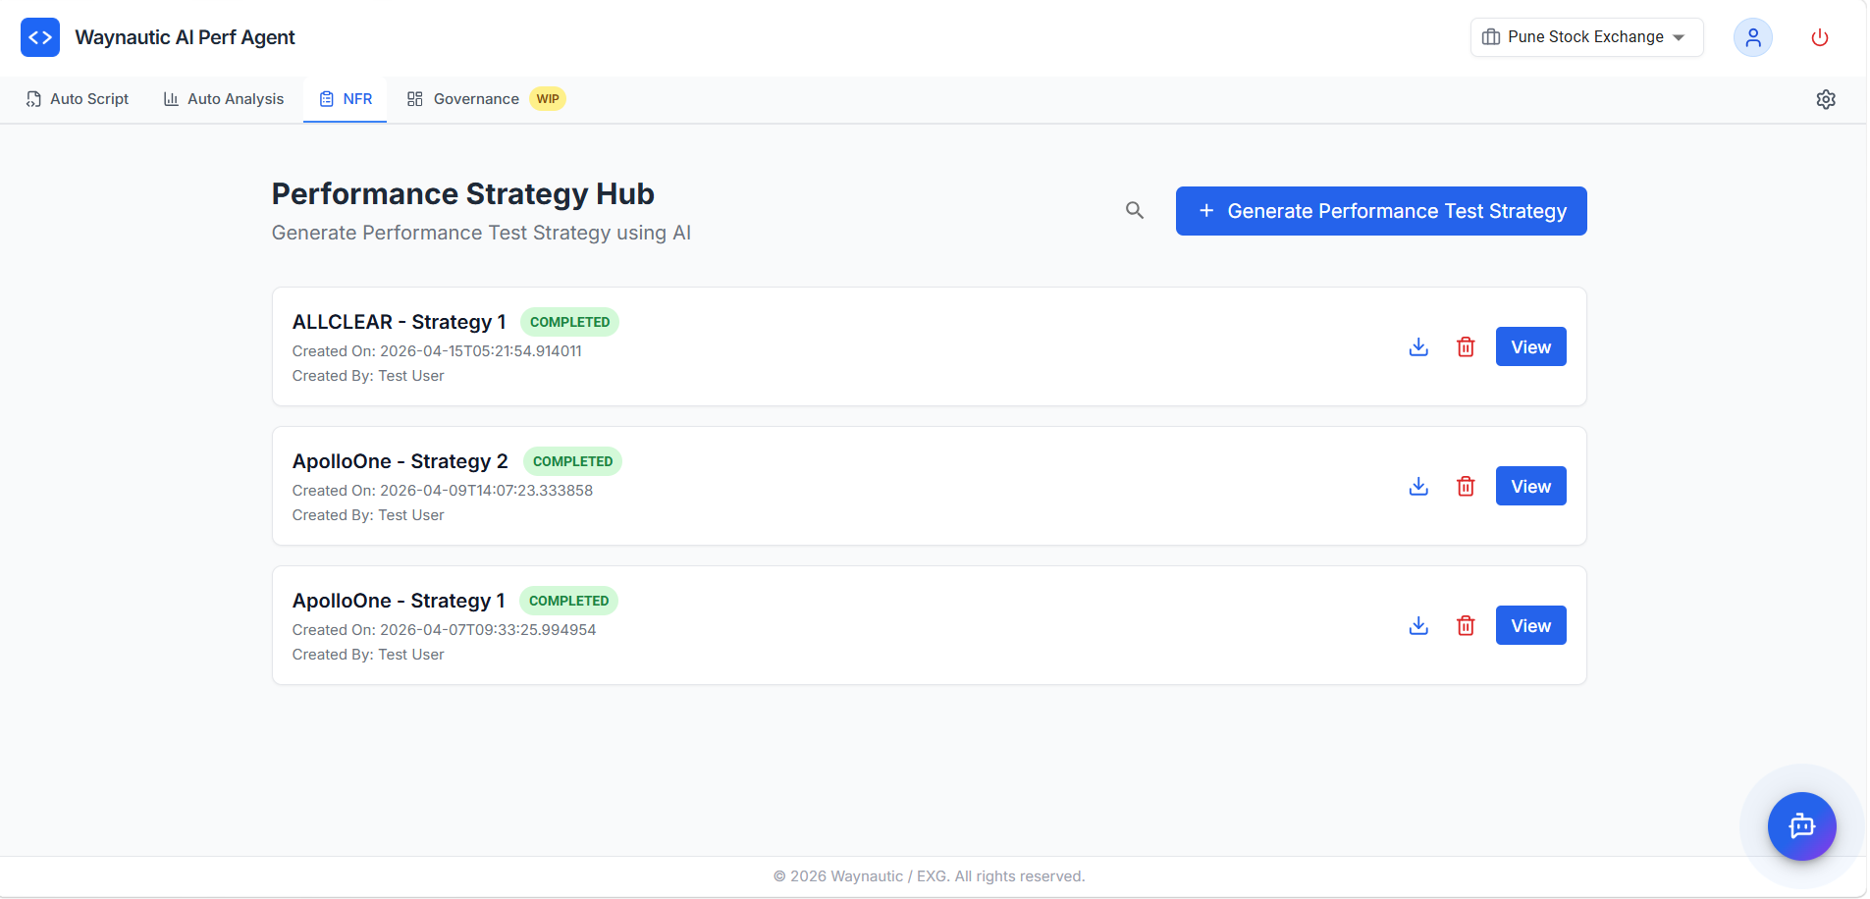1870x899 pixels.
Task: Click the logout power icon
Action: 1819,36
